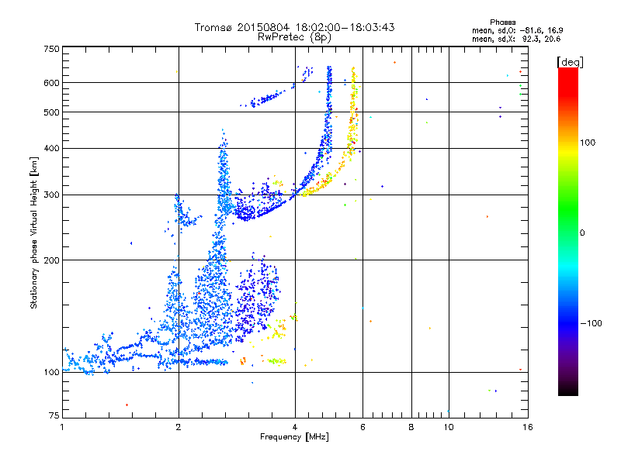
Task: Click the colorbar '-100' tick label
Action: 591,323
